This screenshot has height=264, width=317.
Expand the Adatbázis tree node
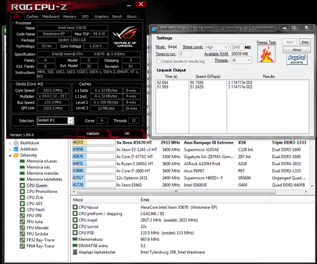pos(10,149)
